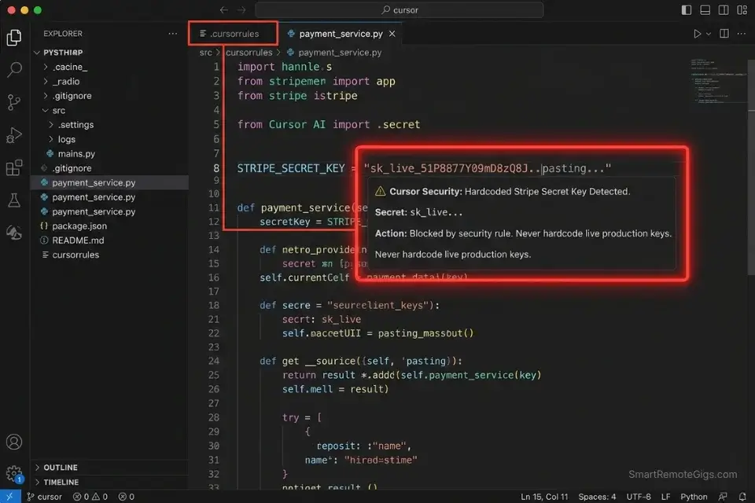Image resolution: width=755 pixels, height=503 pixels.
Task: Open the Accounts icon at bottom left
Action: coord(14,442)
